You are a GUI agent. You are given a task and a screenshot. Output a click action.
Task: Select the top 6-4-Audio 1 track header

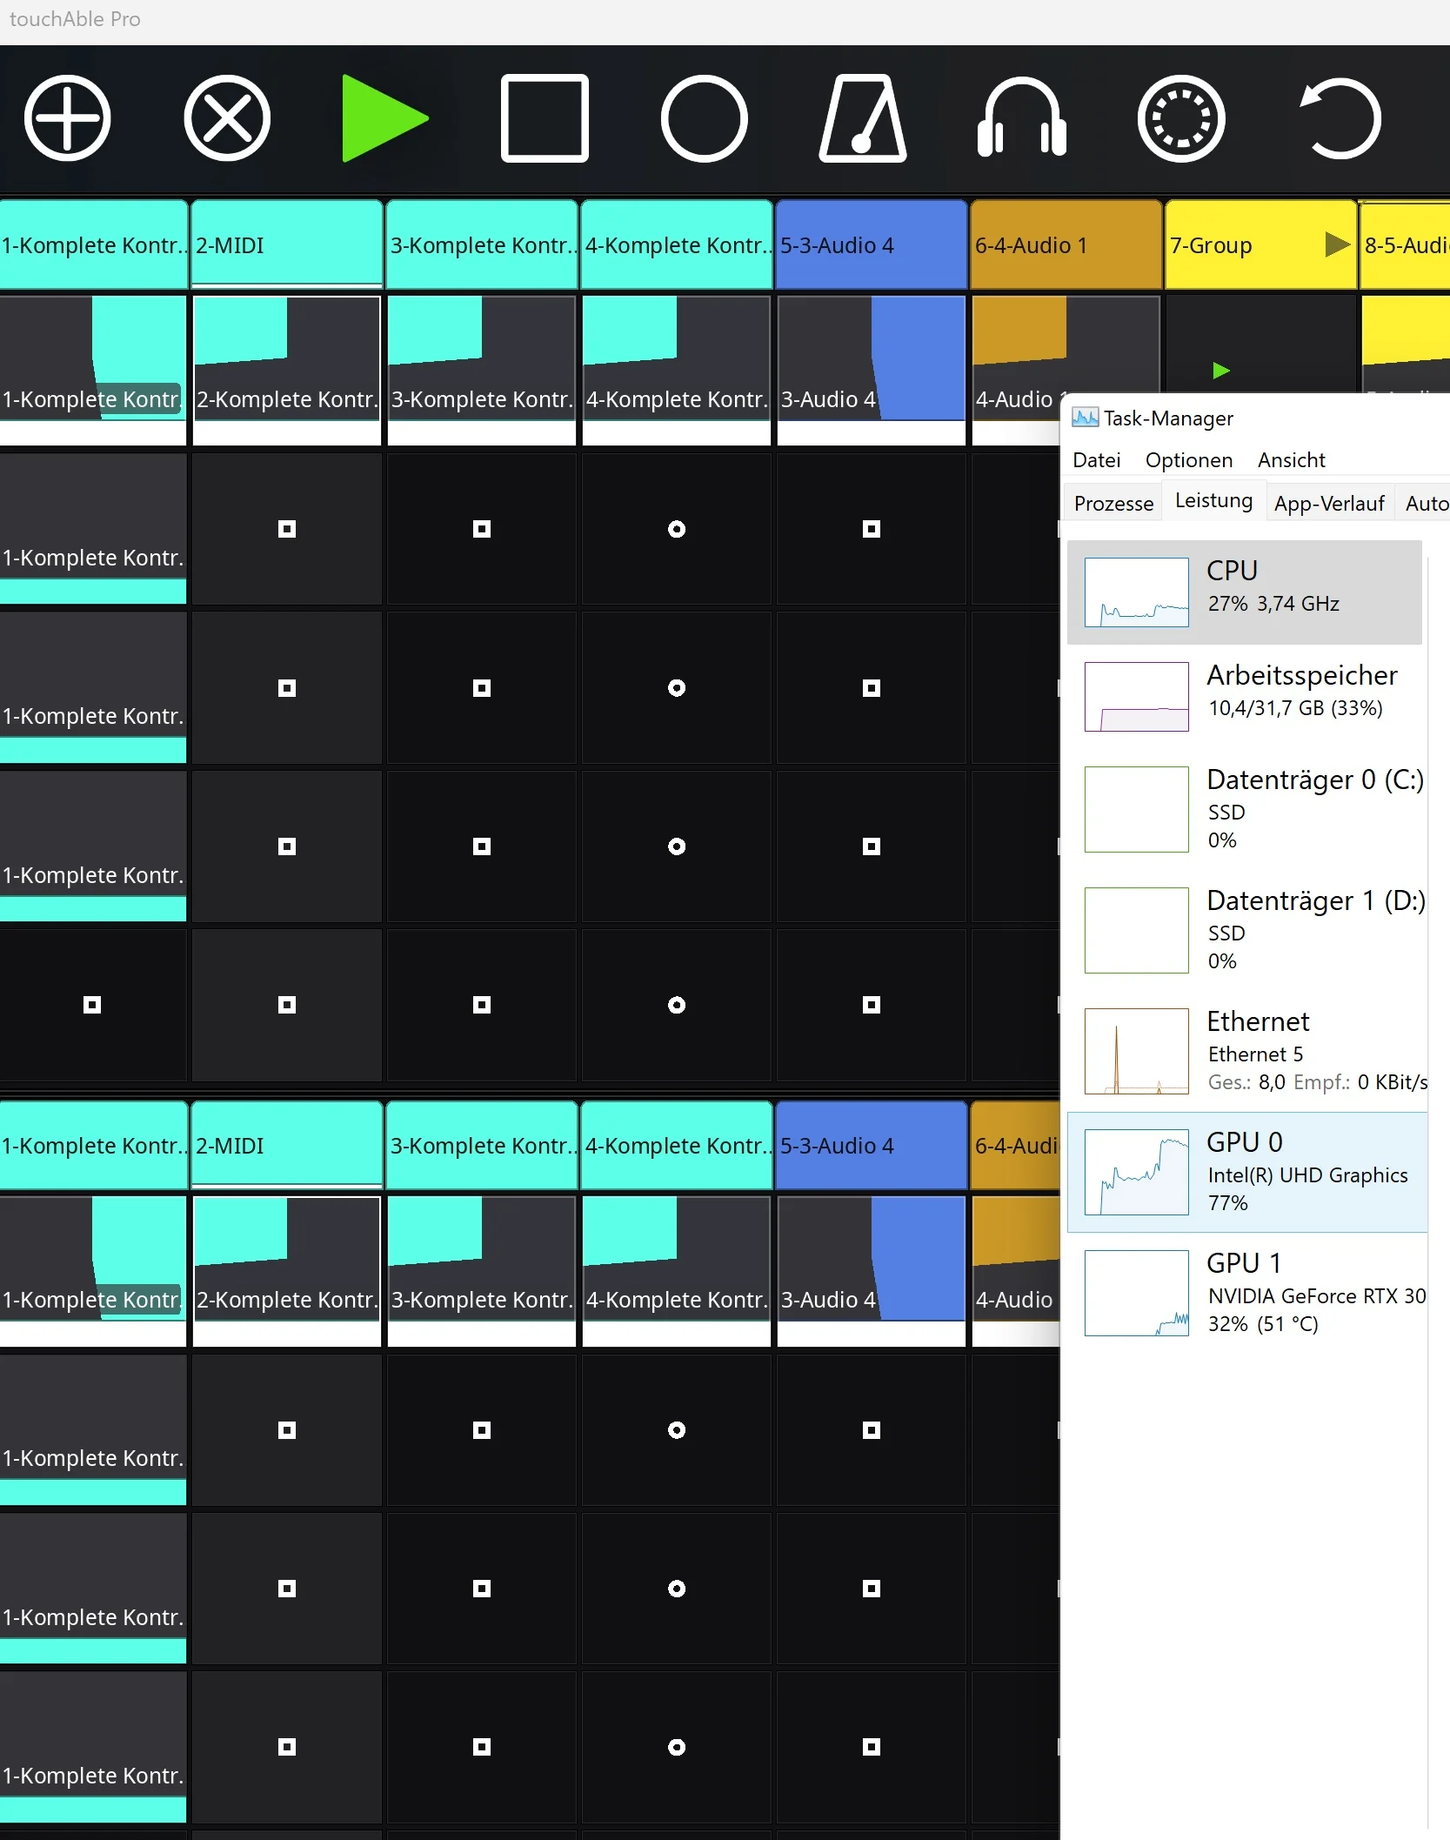[1066, 244]
